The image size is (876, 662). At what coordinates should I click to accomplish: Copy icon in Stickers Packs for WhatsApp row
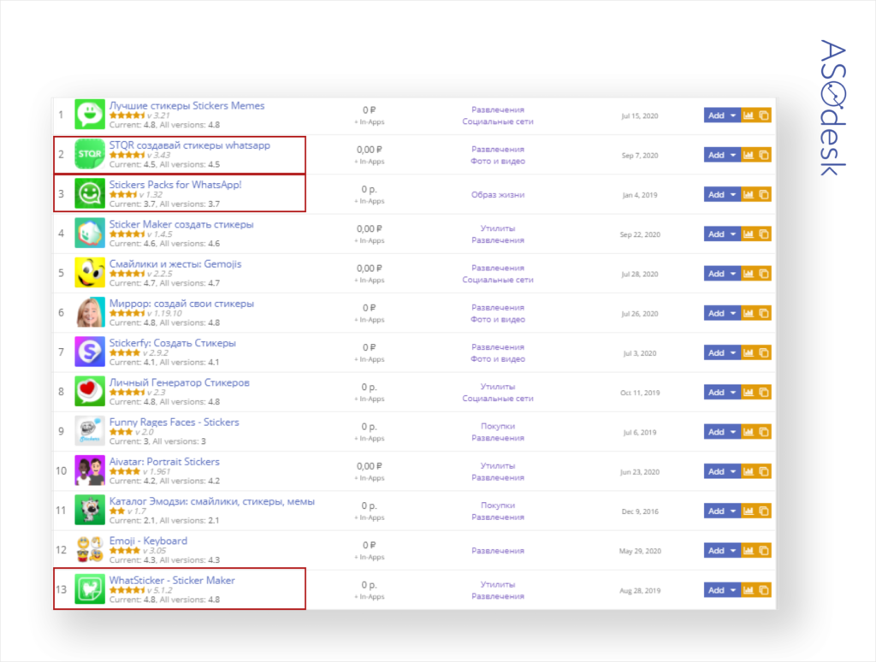click(764, 194)
